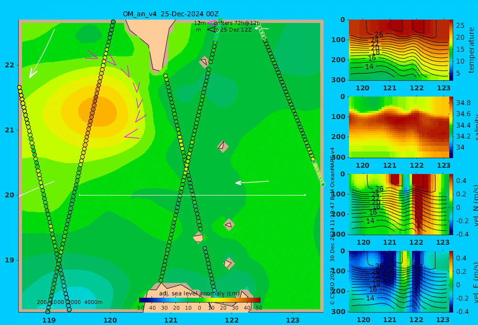Click the '200 1000 2000 4000m' depth legend
Viewport: 478px width, 325px height.
point(69,302)
